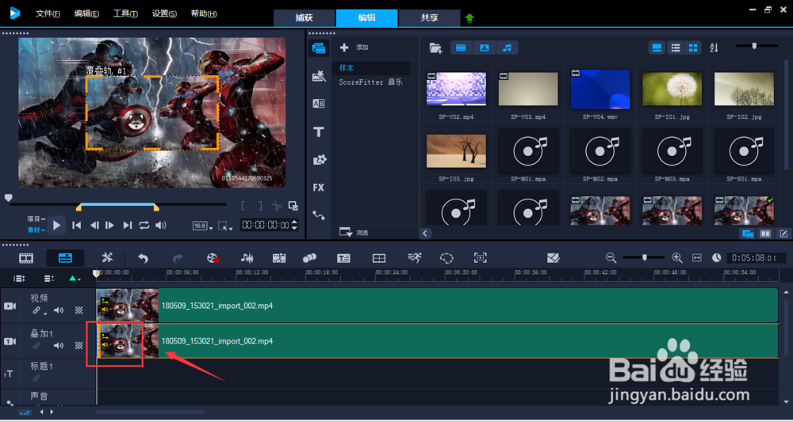The width and height of the screenshot is (793, 422).
Task: Toggle showing videos in library
Action: 461,48
